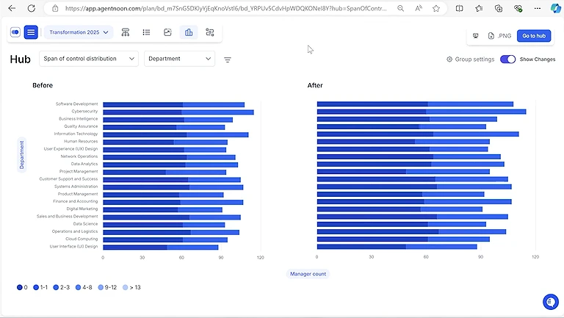Toggle legend item 4-8
The image size is (564, 318).
click(x=84, y=287)
